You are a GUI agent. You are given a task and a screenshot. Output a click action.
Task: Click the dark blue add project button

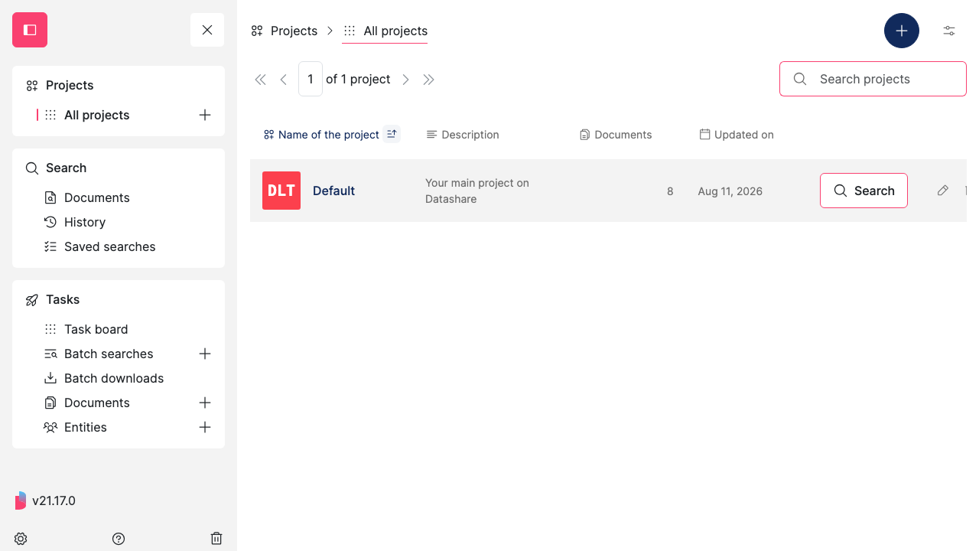(x=902, y=31)
